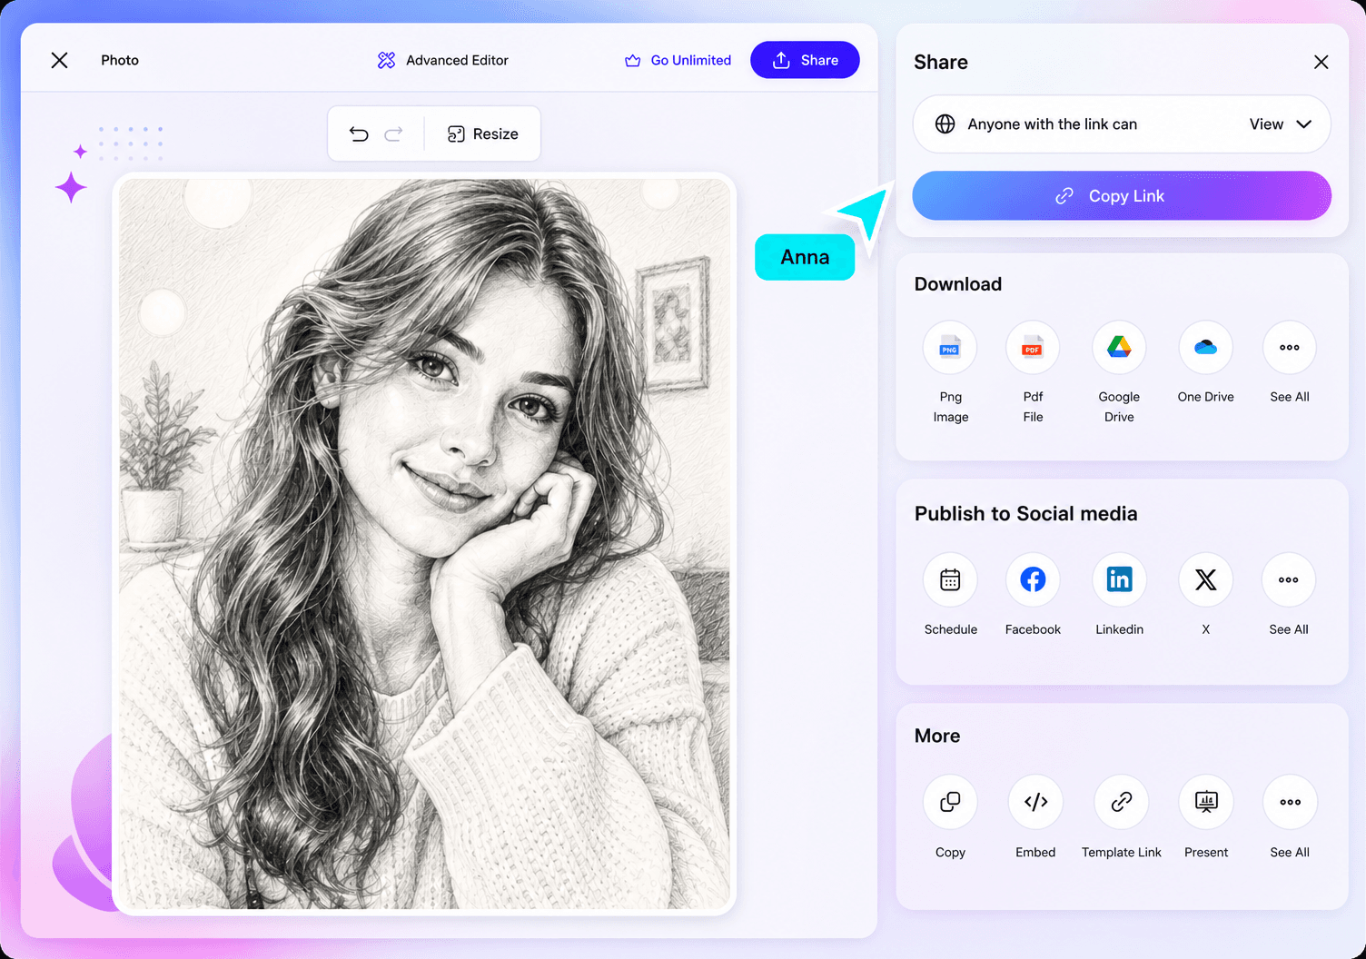
Task: Publish to X
Action: pos(1205,579)
